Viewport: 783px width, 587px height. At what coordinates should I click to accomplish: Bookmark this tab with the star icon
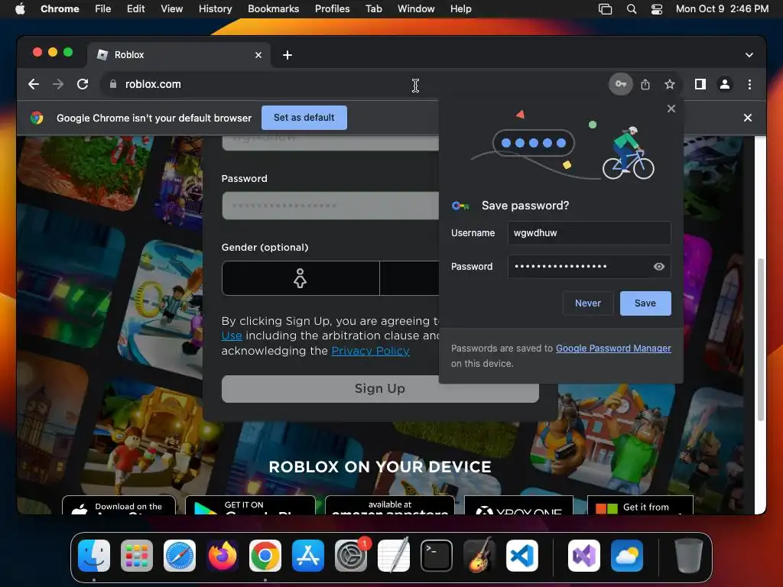670,84
